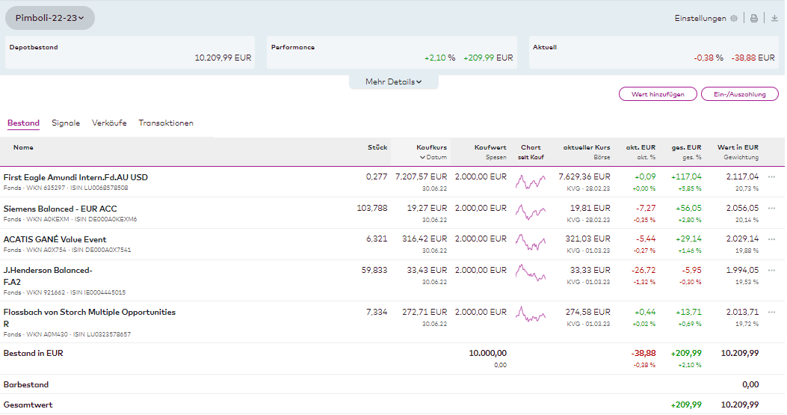Open the ACATIS GANÉ Value Event link
This screenshot has height=415, width=787.
(55, 240)
